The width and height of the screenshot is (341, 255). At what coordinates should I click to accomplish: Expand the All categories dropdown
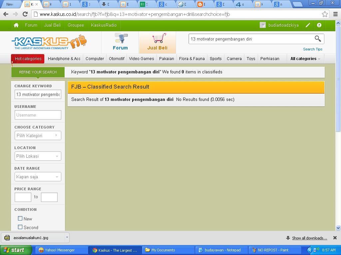point(305,59)
